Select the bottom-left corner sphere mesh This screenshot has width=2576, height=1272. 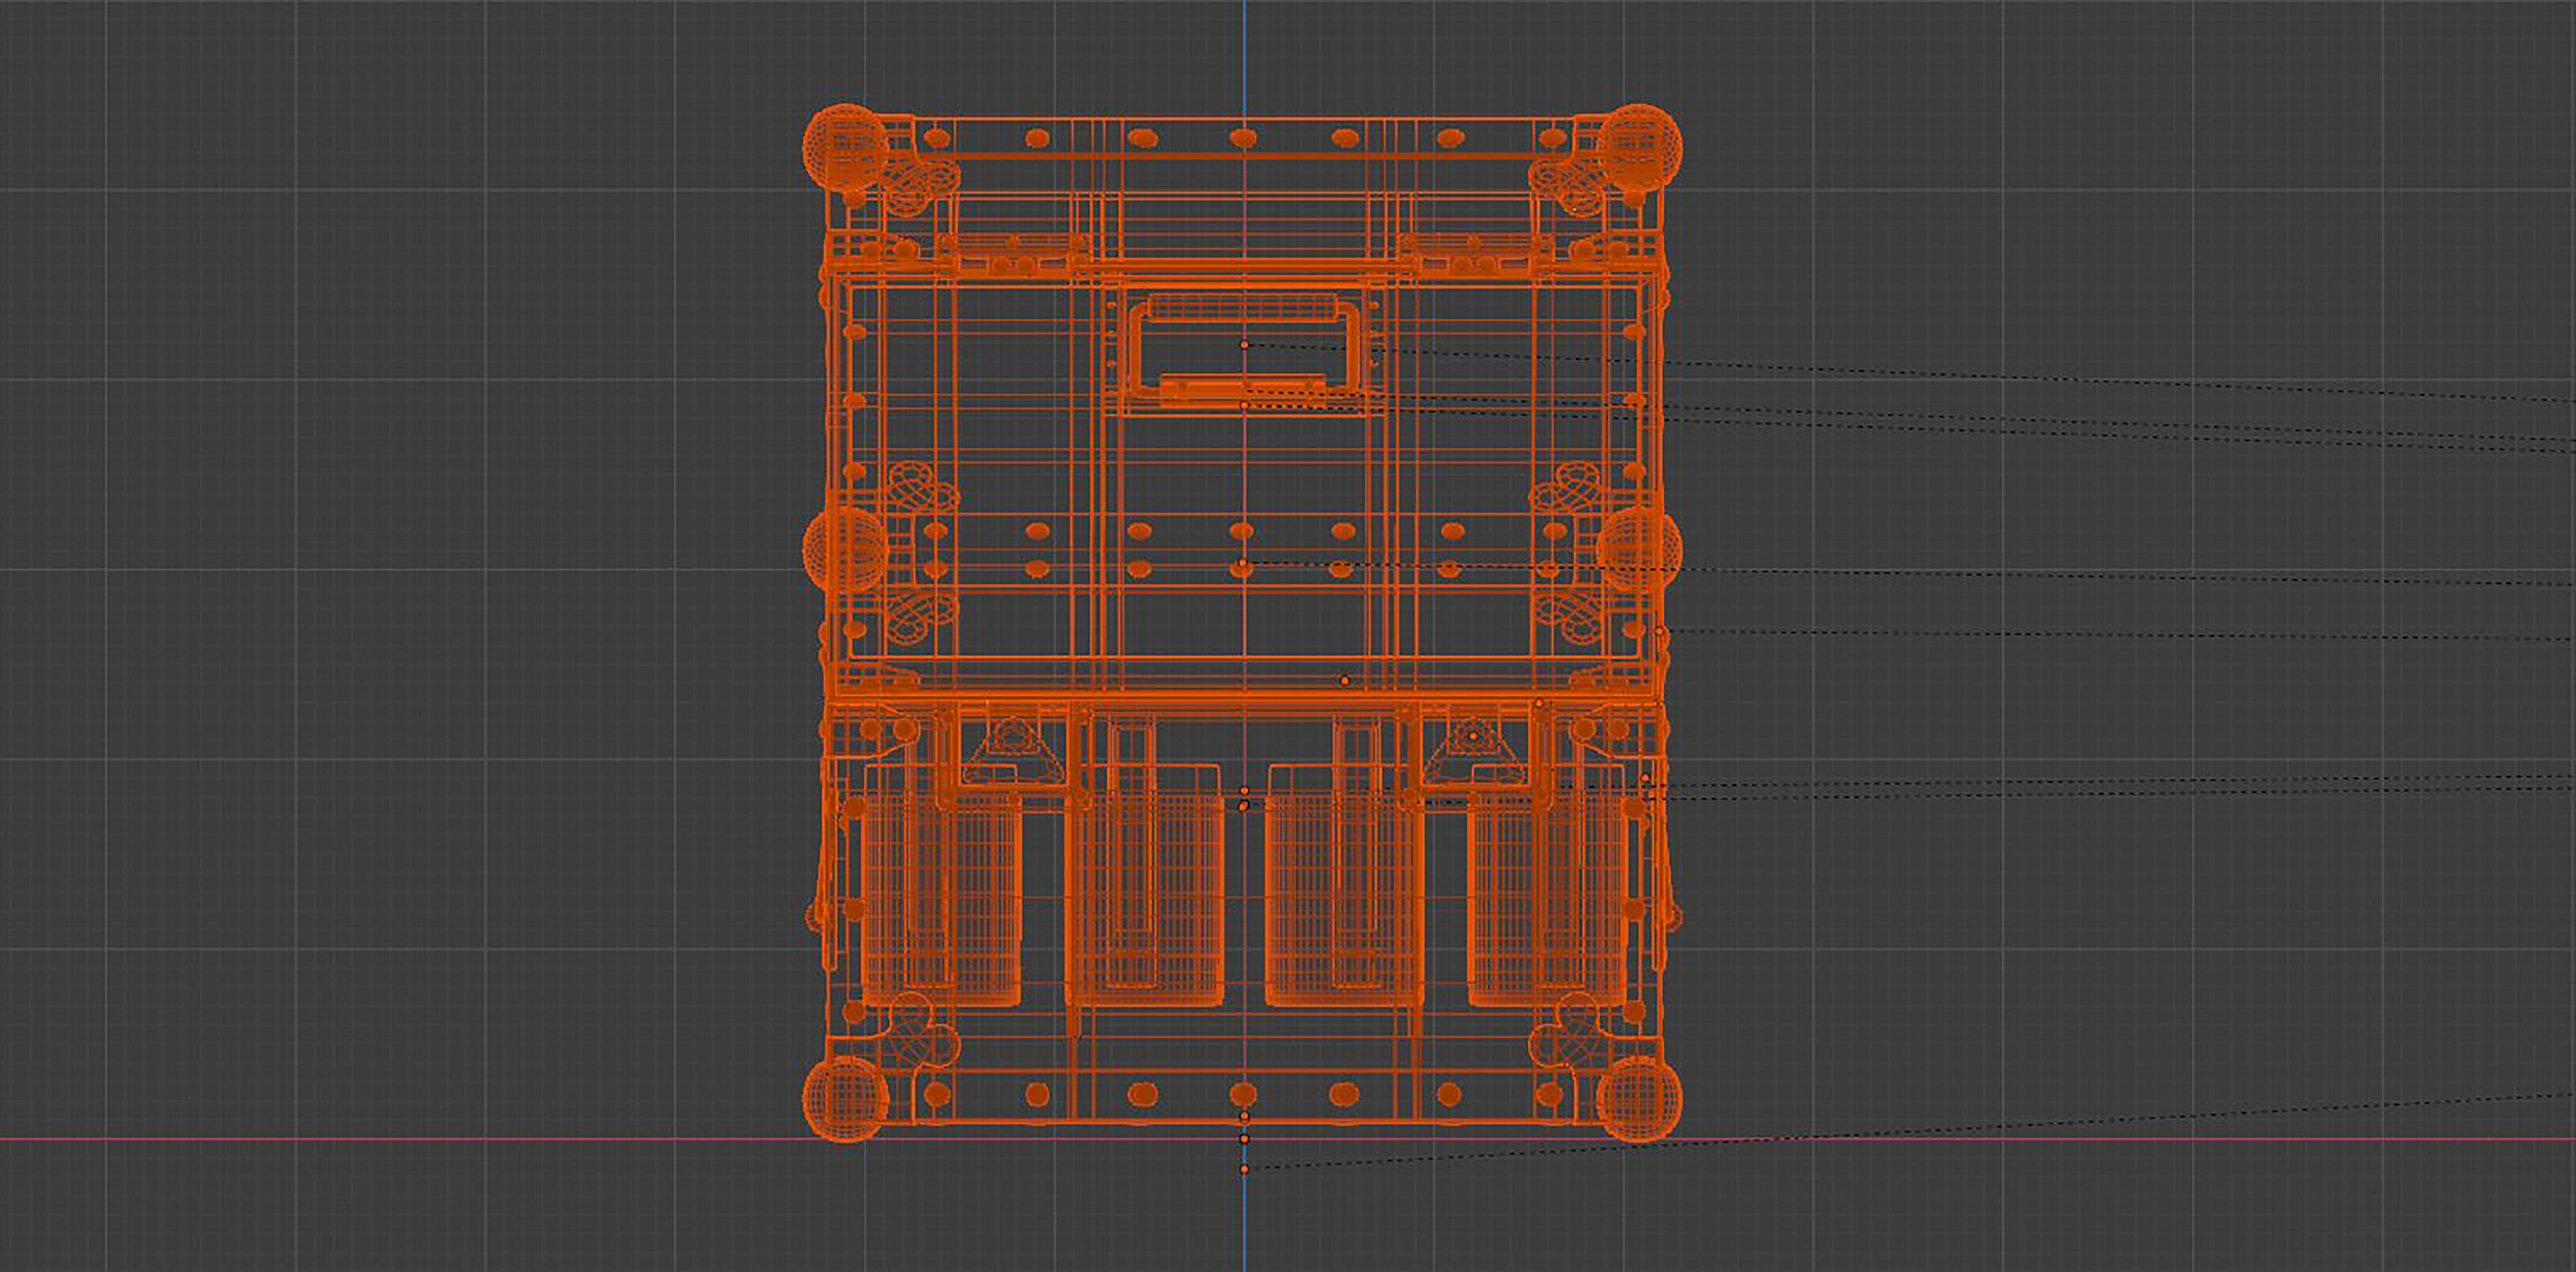845,1098
